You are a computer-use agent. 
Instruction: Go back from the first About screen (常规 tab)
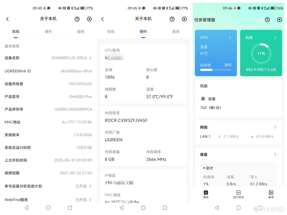click(x=7, y=19)
